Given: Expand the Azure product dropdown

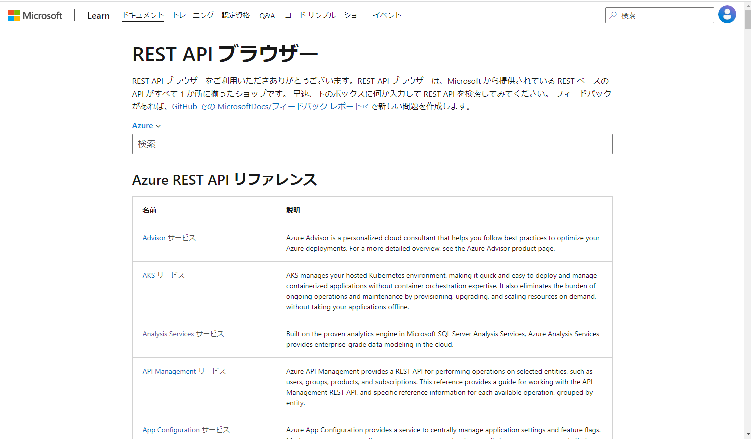Looking at the screenshot, I should 146,126.
